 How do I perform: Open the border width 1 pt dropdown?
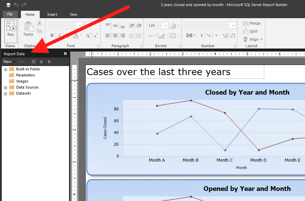[x=158, y=26]
